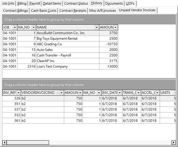This screenshot has height=147, width=178.
Task: Click amount cell 13000
Action: tap(109, 66)
